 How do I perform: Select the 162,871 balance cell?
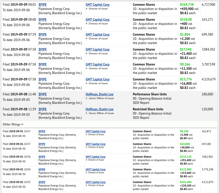pyautogui.click(x=206, y=131)
